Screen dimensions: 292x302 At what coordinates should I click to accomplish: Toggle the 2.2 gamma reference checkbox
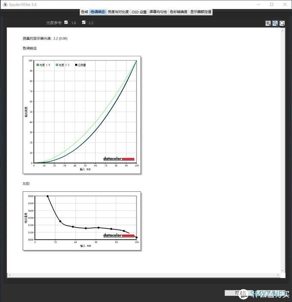(x=84, y=22)
